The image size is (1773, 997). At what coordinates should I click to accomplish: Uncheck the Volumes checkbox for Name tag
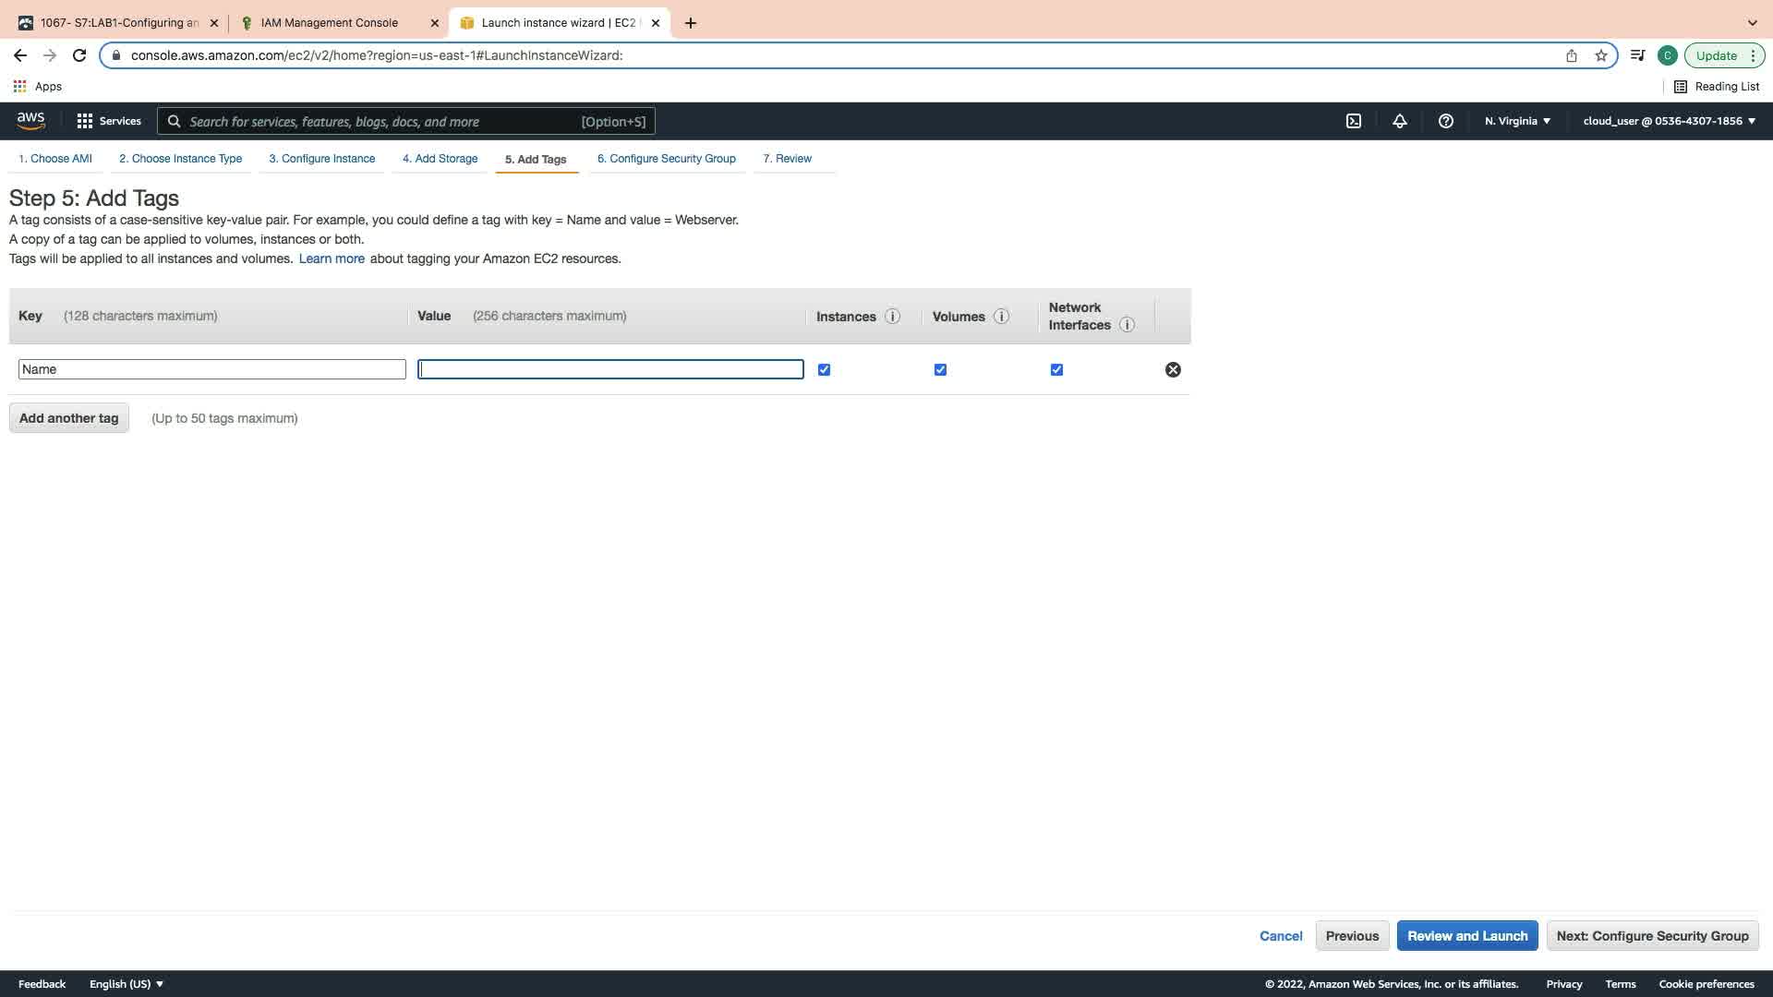click(940, 369)
